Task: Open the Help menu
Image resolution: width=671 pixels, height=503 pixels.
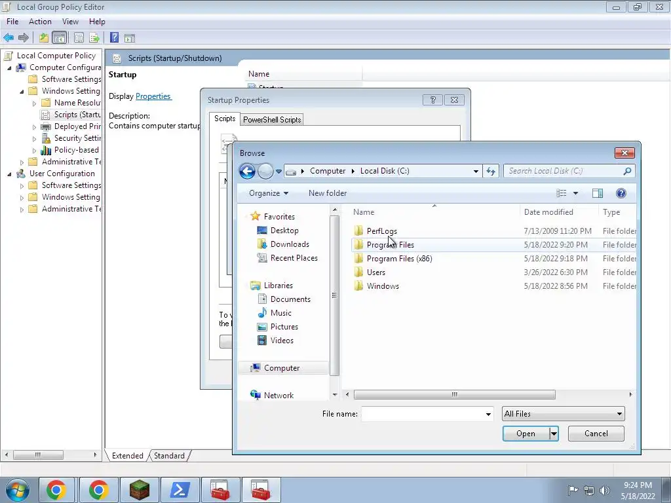Action: pos(97,22)
